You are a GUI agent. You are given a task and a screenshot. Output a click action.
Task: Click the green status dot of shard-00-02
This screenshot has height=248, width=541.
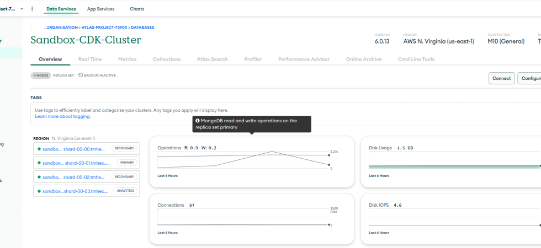[x=39, y=177]
